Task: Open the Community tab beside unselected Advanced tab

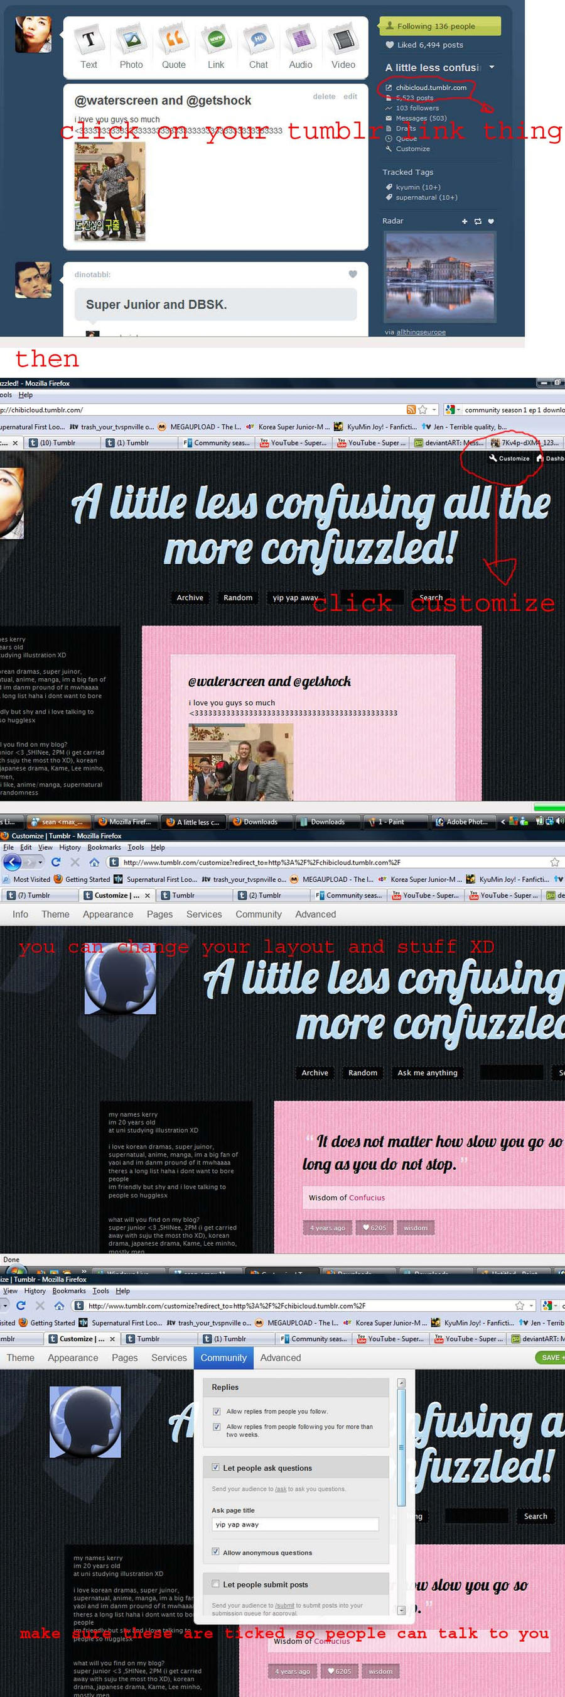Action: coord(259,914)
